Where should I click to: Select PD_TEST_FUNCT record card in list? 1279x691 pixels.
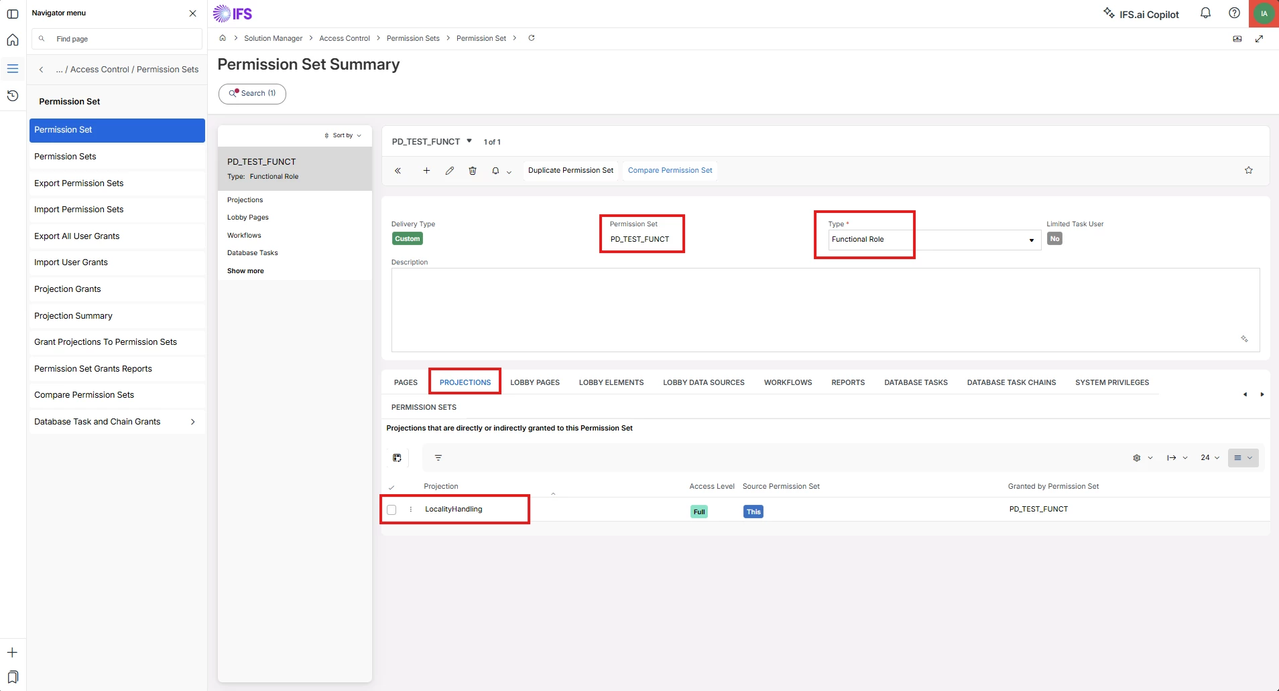[295, 169]
